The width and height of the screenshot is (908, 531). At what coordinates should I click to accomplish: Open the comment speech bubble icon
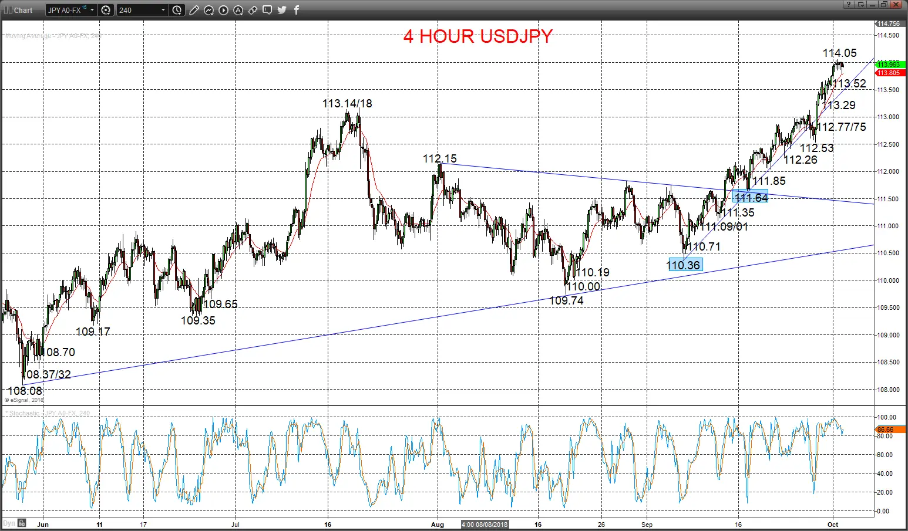point(267,10)
